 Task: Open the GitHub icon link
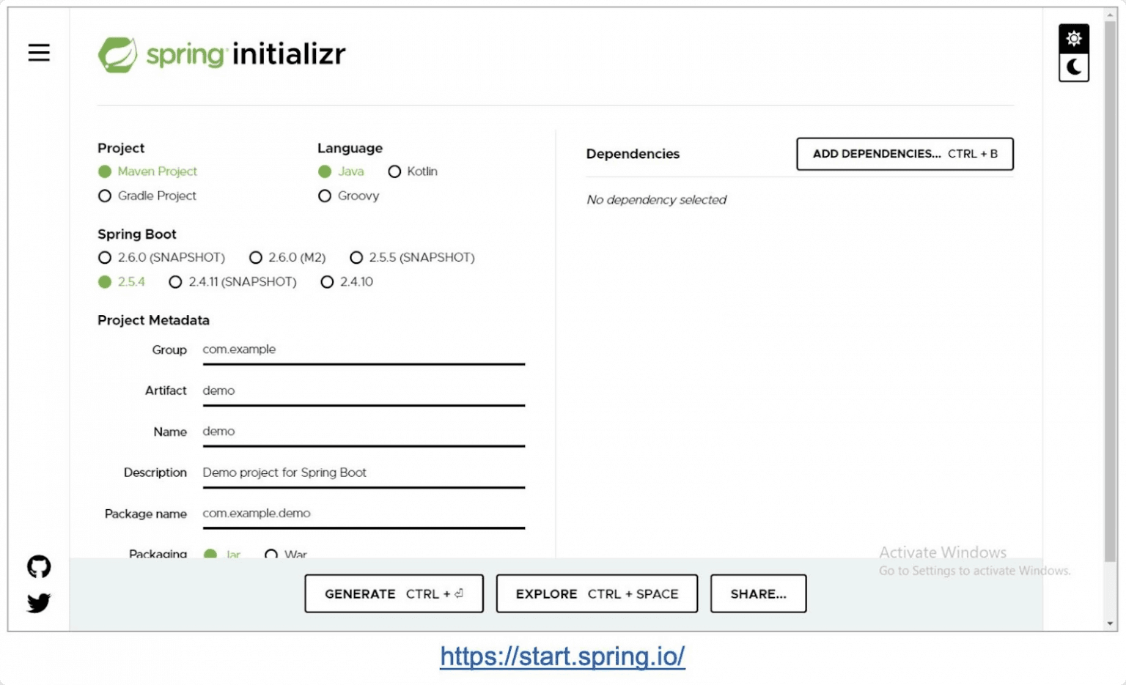click(39, 566)
